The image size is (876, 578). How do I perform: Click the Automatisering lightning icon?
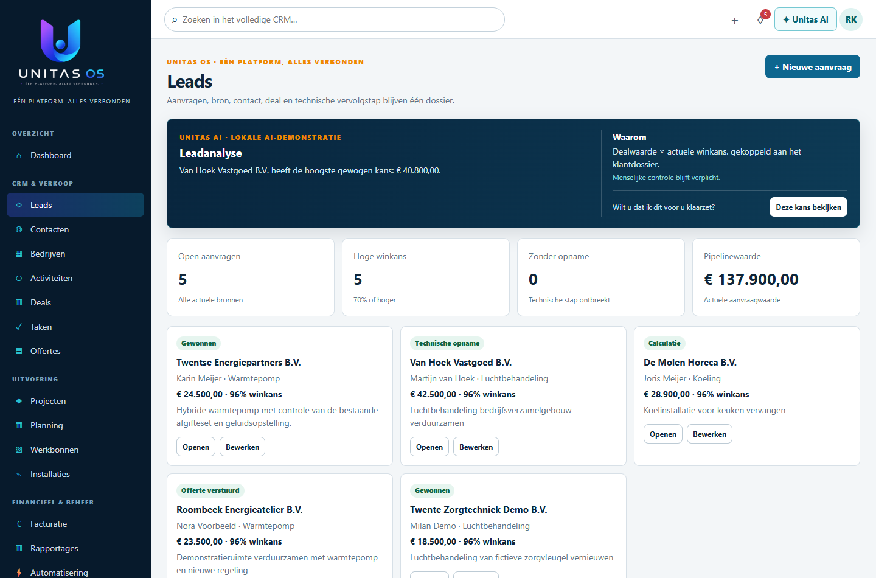[19, 573]
